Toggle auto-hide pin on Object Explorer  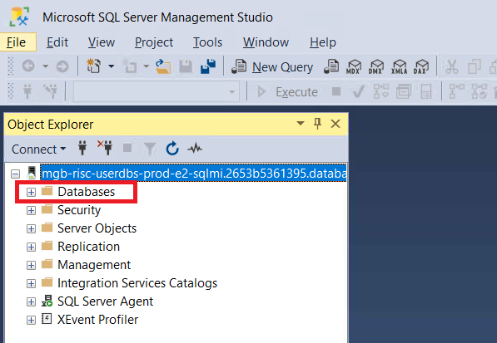(318, 124)
